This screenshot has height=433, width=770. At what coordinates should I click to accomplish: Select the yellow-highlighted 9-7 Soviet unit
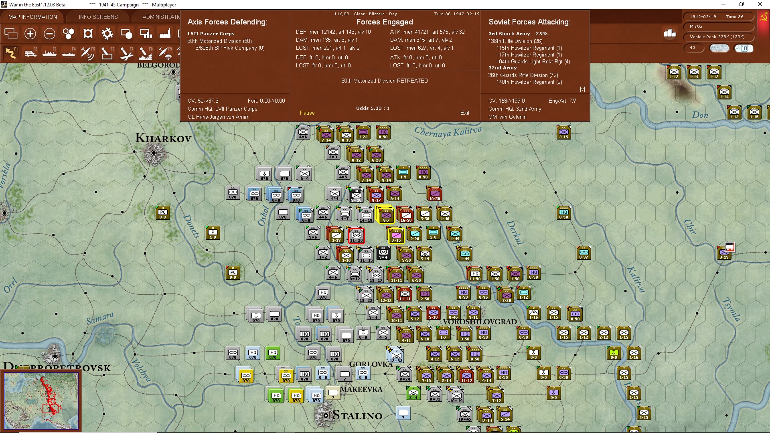(386, 215)
